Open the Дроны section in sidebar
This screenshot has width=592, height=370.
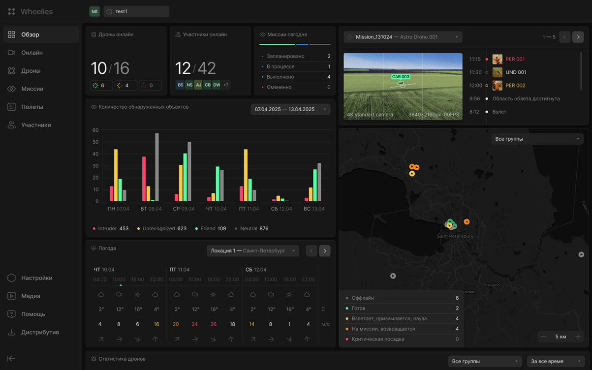pos(31,71)
